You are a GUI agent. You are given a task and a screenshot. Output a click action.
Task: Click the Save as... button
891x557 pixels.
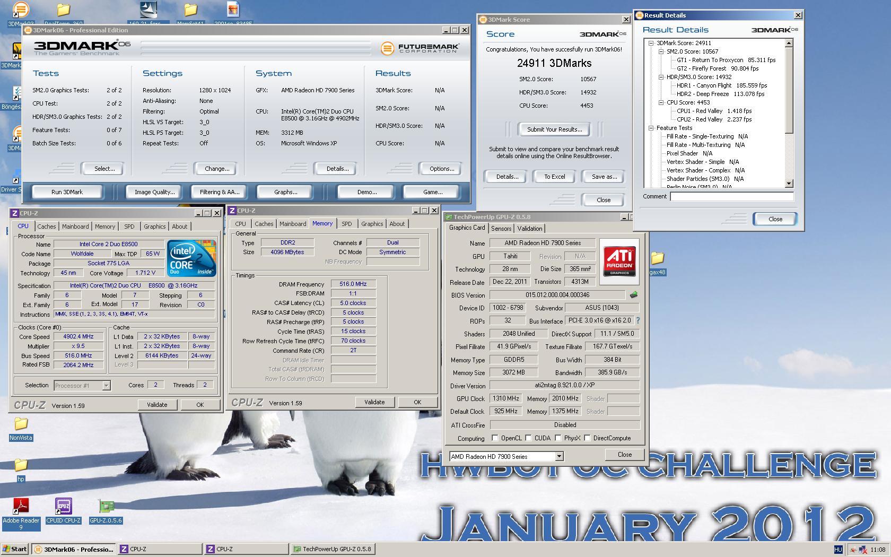coord(604,177)
